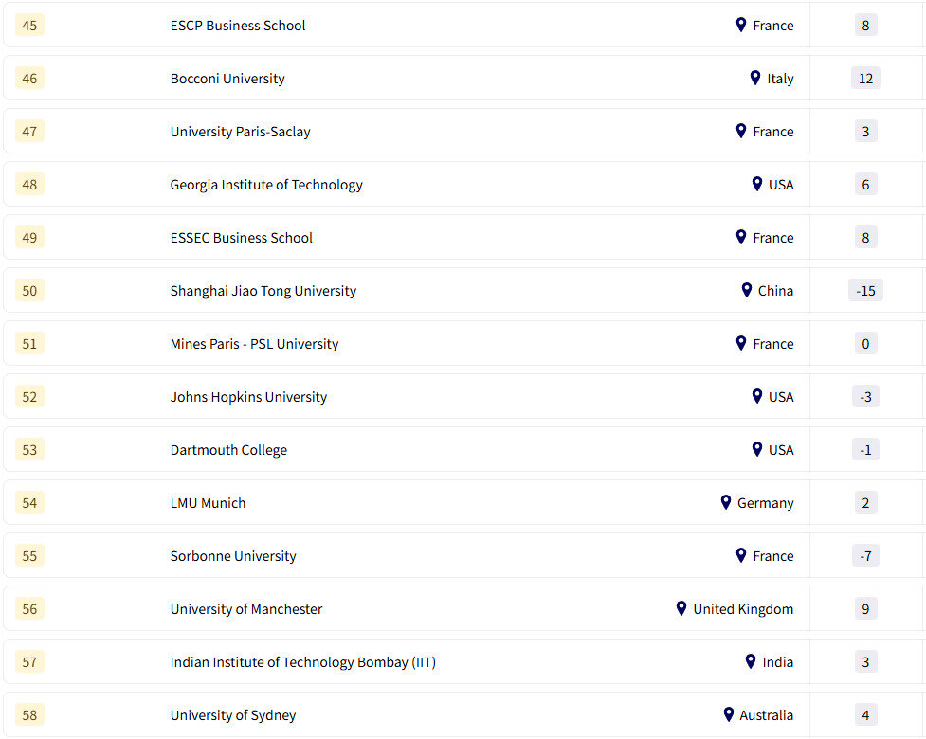The width and height of the screenshot is (926, 739).
Task: Open the ESCP Business School entry
Action: (238, 26)
